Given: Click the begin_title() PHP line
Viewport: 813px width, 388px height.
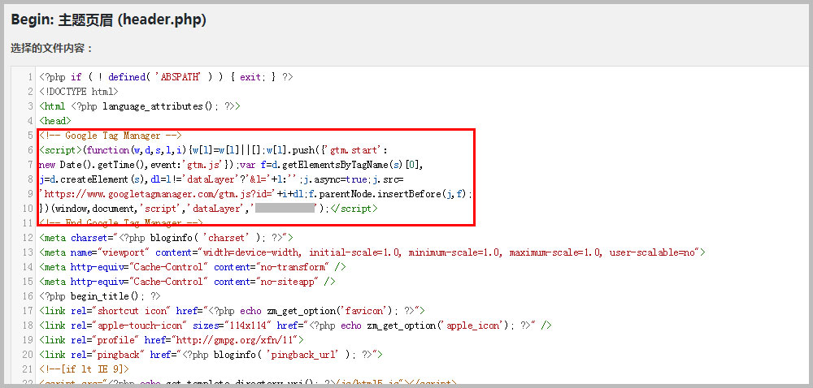Looking at the screenshot, I should coord(99,296).
